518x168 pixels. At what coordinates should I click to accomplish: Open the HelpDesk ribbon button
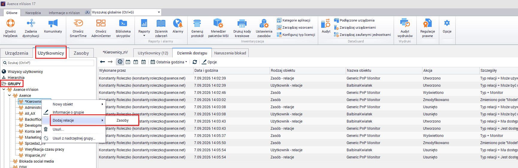tap(10, 28)
